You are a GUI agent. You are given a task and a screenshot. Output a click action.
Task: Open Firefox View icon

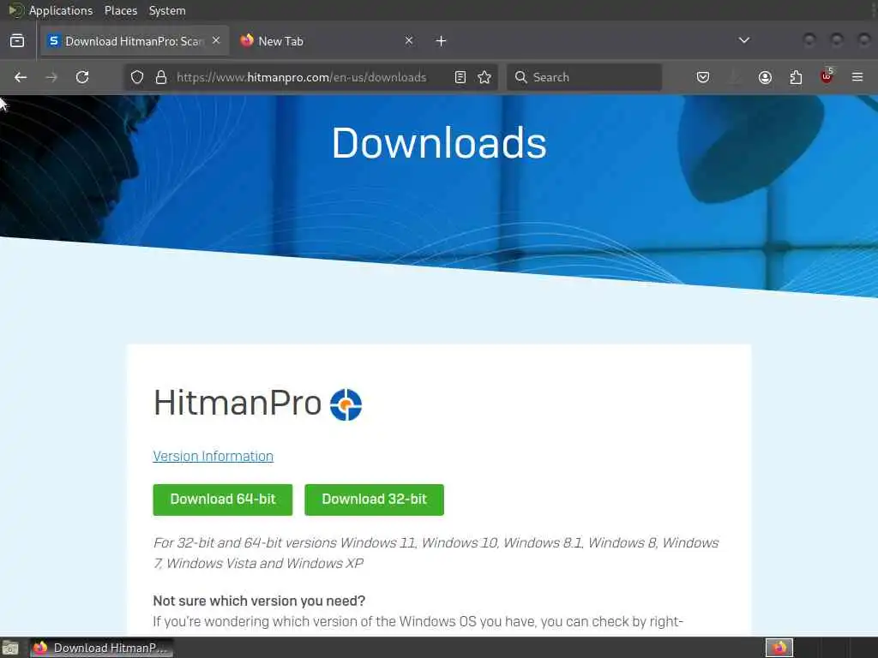17,41
